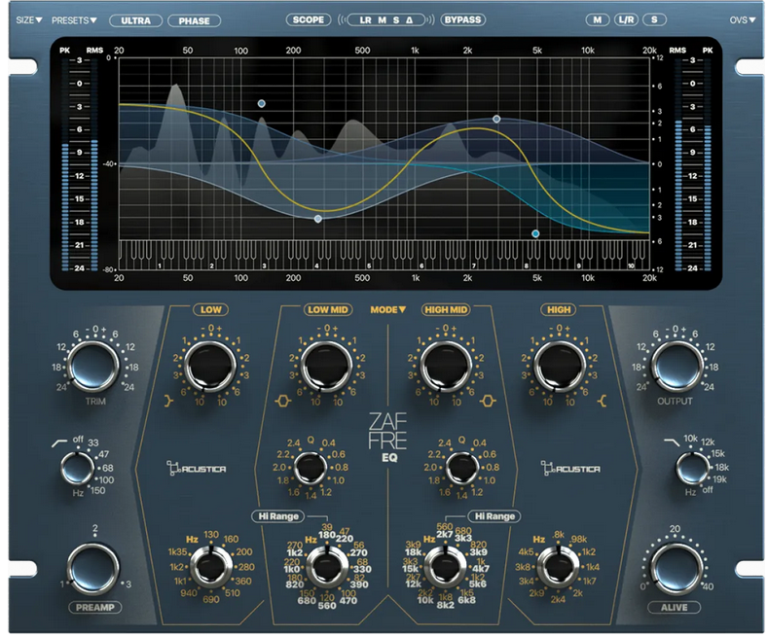Click the HIGH band label button

coord(559,309)
